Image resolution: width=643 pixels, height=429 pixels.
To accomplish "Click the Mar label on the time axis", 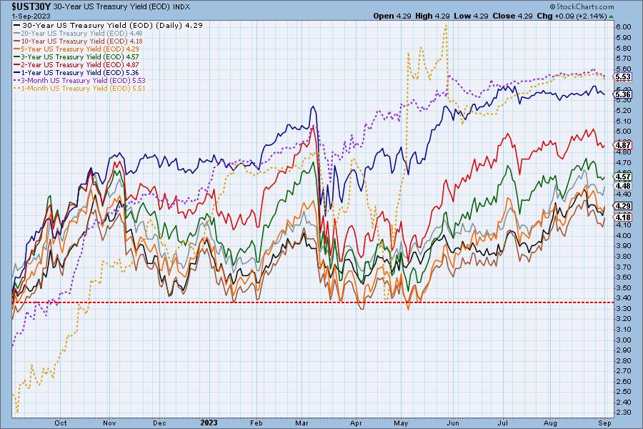I will [x=301, y=423].
